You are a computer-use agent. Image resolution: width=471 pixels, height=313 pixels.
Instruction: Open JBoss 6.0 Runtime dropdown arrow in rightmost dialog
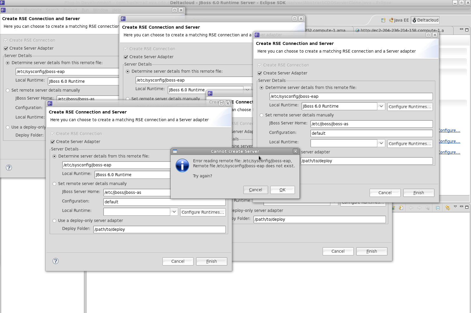click(381, 106)
